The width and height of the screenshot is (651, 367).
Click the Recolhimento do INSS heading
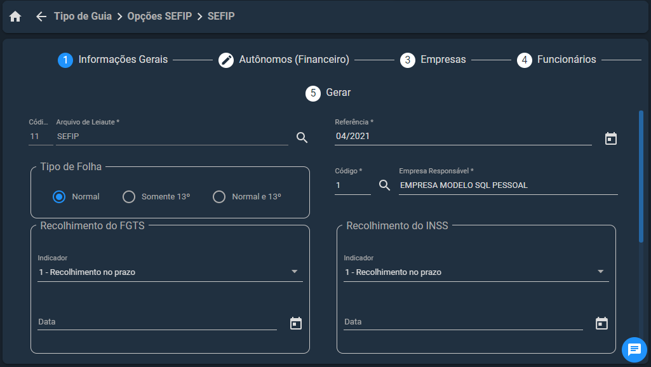tap(397, 225)
